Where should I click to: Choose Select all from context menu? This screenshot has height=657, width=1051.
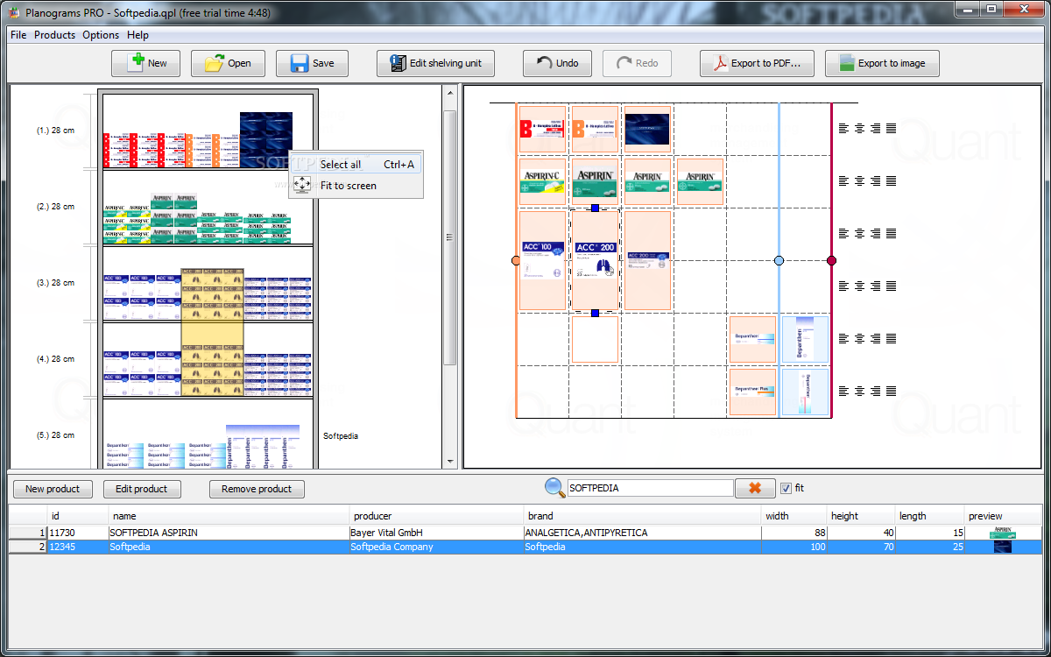[x=356, y=164]
